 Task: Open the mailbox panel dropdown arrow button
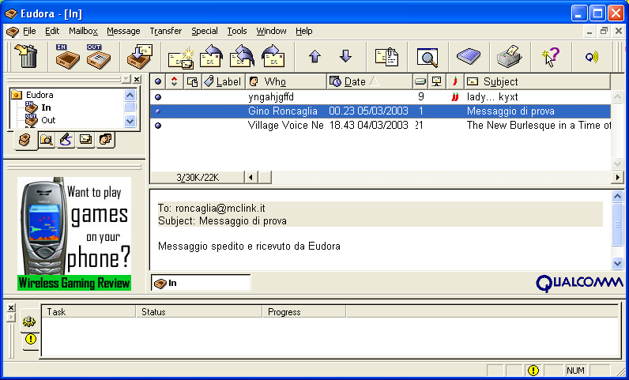point(126,79)
